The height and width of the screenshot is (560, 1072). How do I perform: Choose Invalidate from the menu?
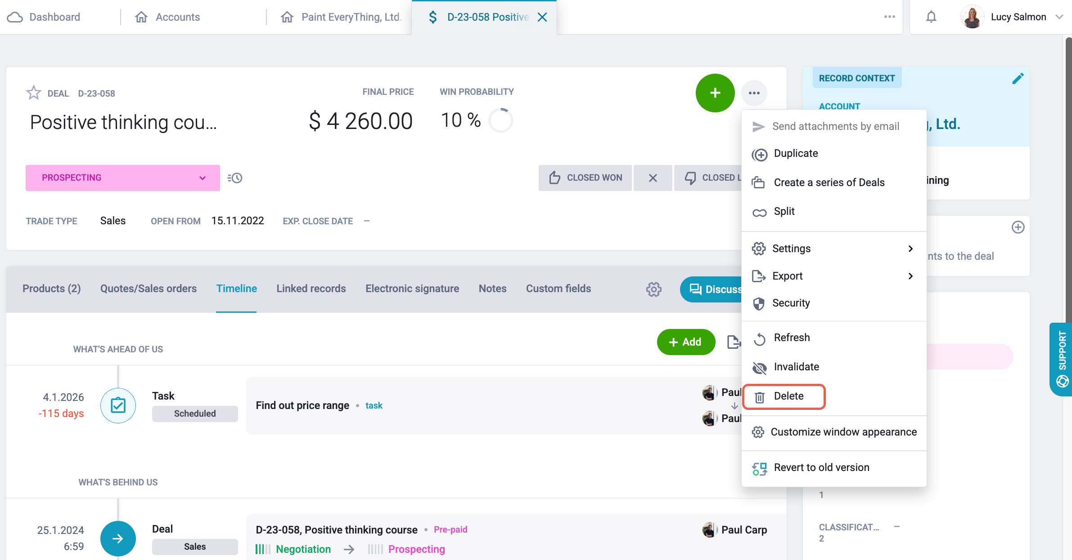[x=833, y=367]
